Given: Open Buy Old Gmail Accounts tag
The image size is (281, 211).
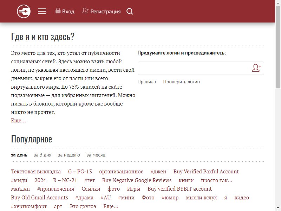Looking at the screenshot, I should (x=40, y=198).
